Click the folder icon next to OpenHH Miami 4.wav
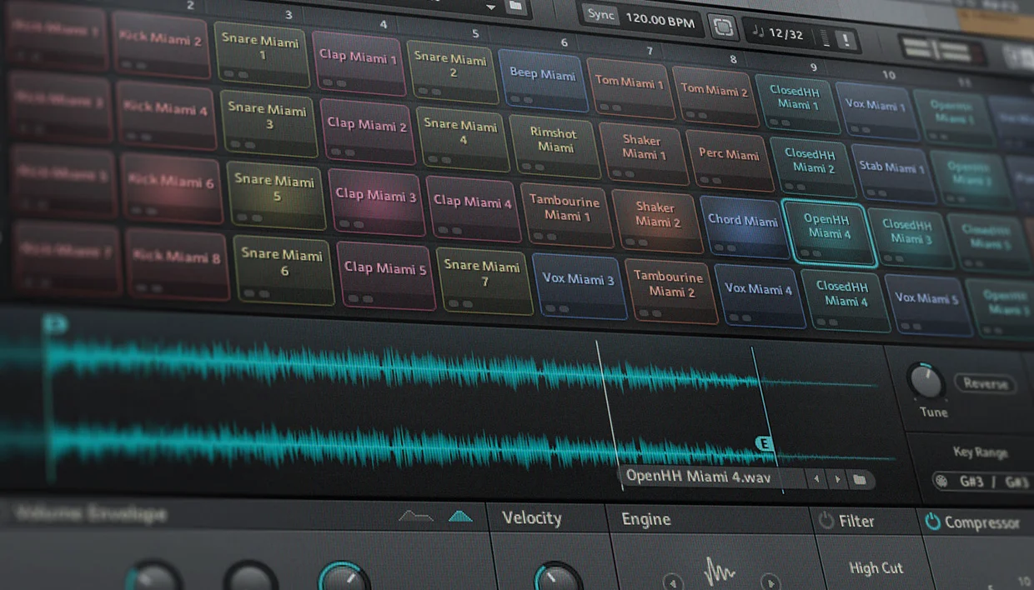 [x=859, y=479]
